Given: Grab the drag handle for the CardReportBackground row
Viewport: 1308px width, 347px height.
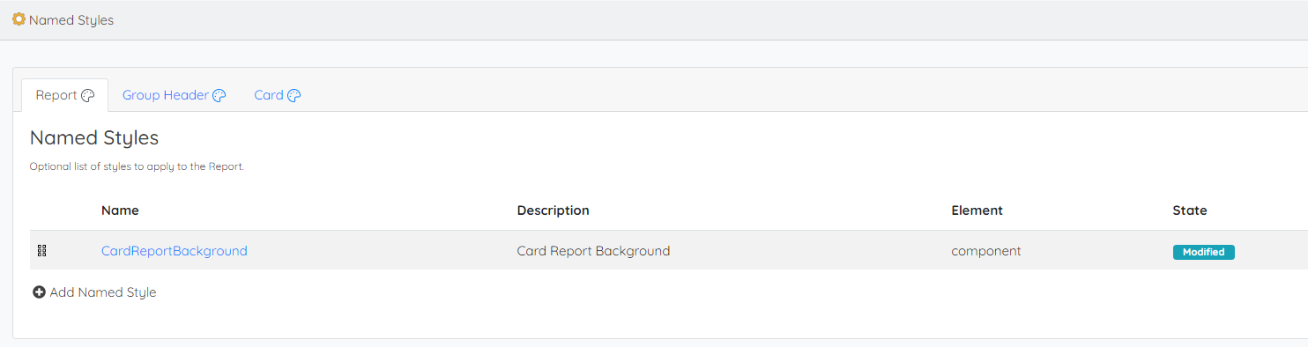Looking at the screenshot, I should pos(41,251).
